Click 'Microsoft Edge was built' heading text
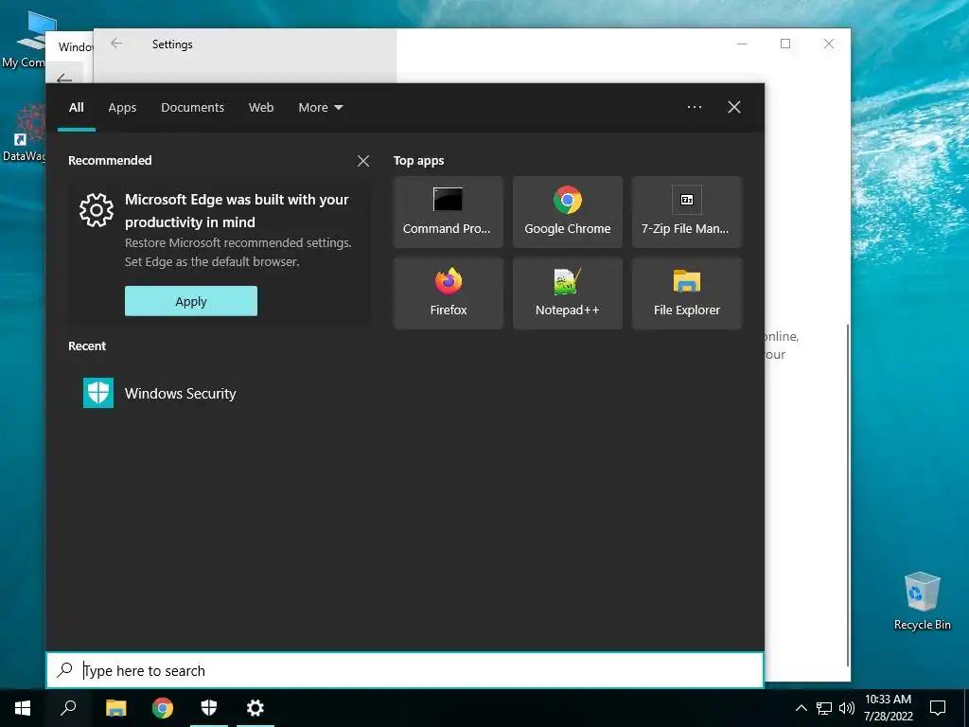969x727 pixels. [x=237, y=211]
